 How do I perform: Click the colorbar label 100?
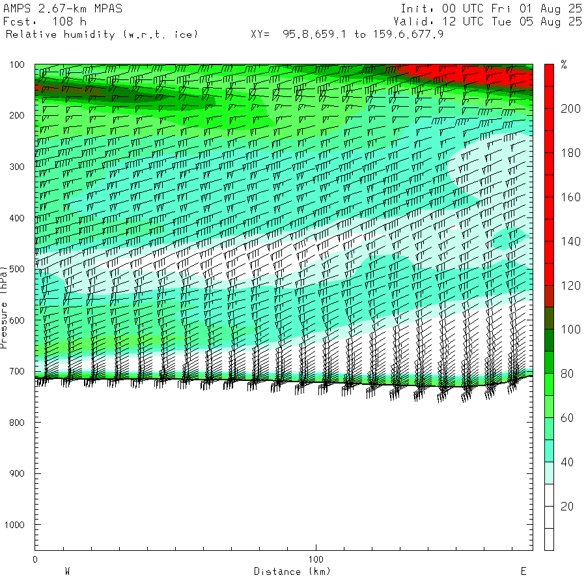(x=570, y=329)
